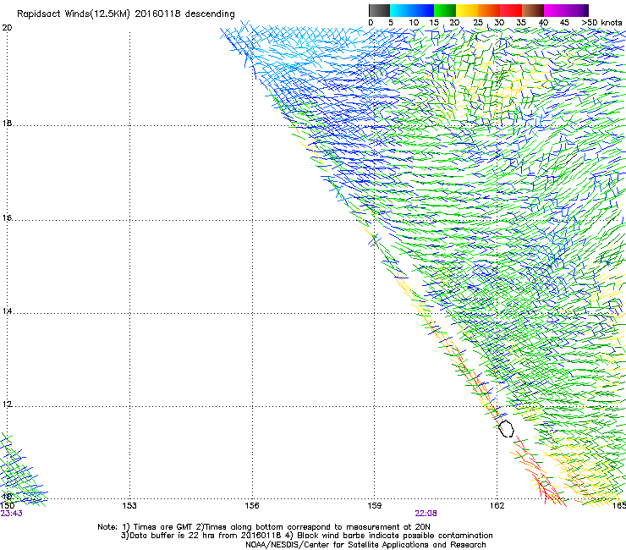Click the magenta 40-45 knots legend segment
The image size is (626, 550).
pos(555,10)
